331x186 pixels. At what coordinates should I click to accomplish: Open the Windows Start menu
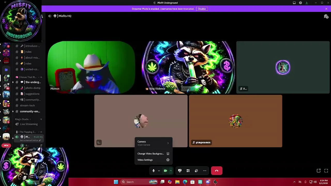pyautogui.click(x=116, y=182)
